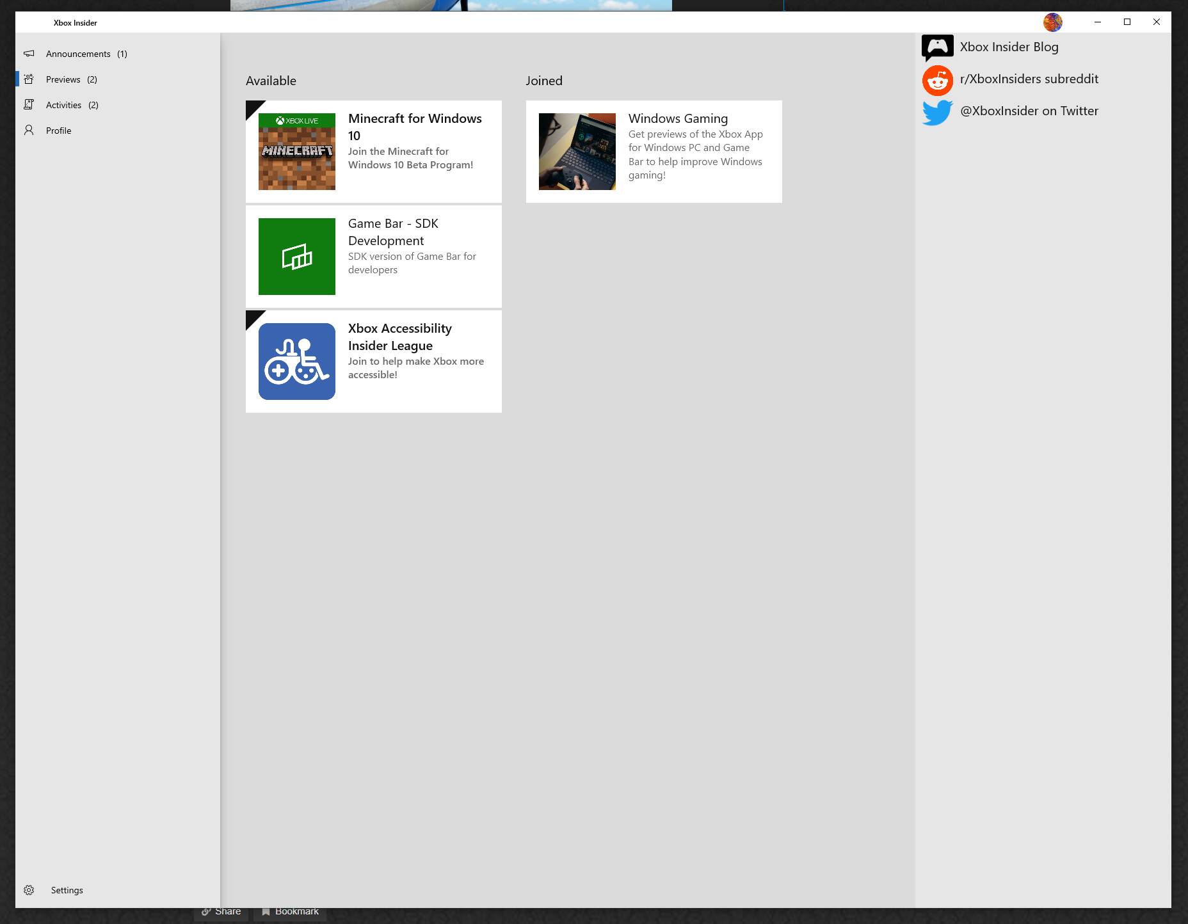This screenshot has height=924, width=1188.
Task: Open Xbox Accessibility Insider League preview
Action: [x=399, y=337]
